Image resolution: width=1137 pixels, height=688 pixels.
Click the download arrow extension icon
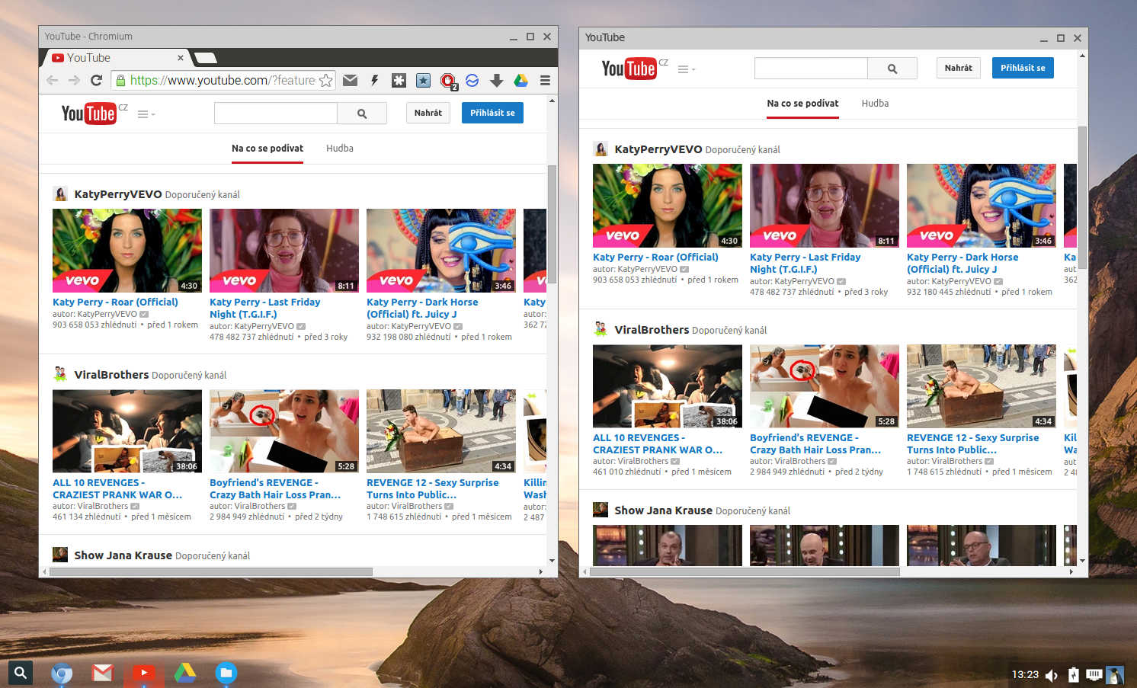(x=496, y=80)
